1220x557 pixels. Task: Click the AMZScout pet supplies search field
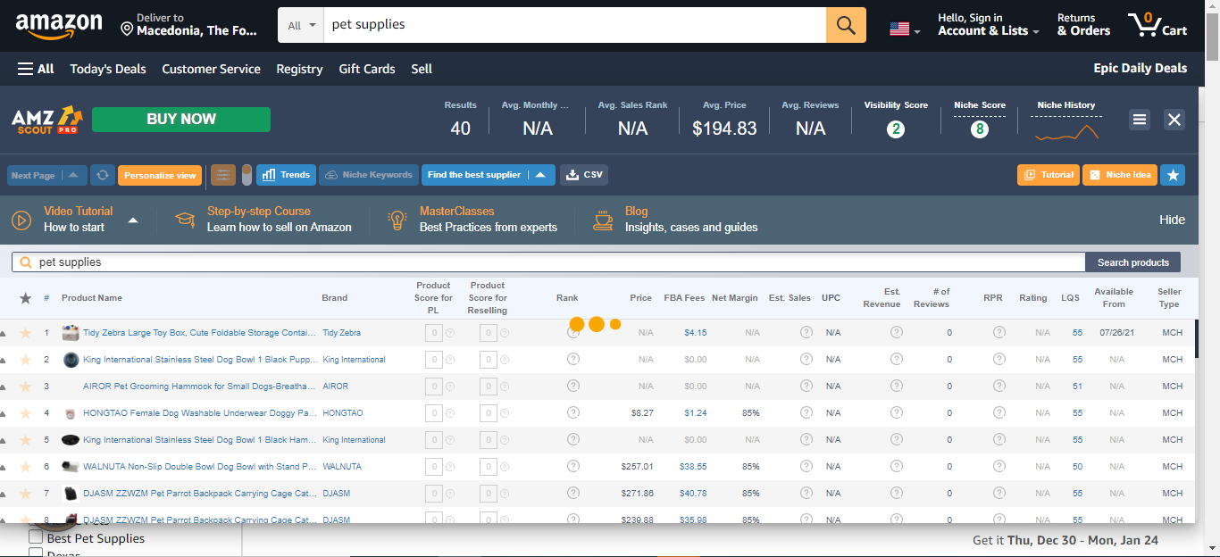[548, 262]
